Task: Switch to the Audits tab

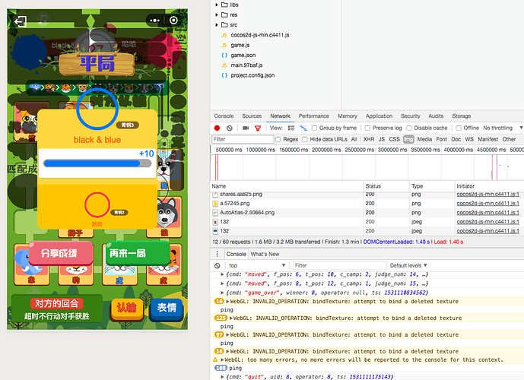Action: pos(436,116)
